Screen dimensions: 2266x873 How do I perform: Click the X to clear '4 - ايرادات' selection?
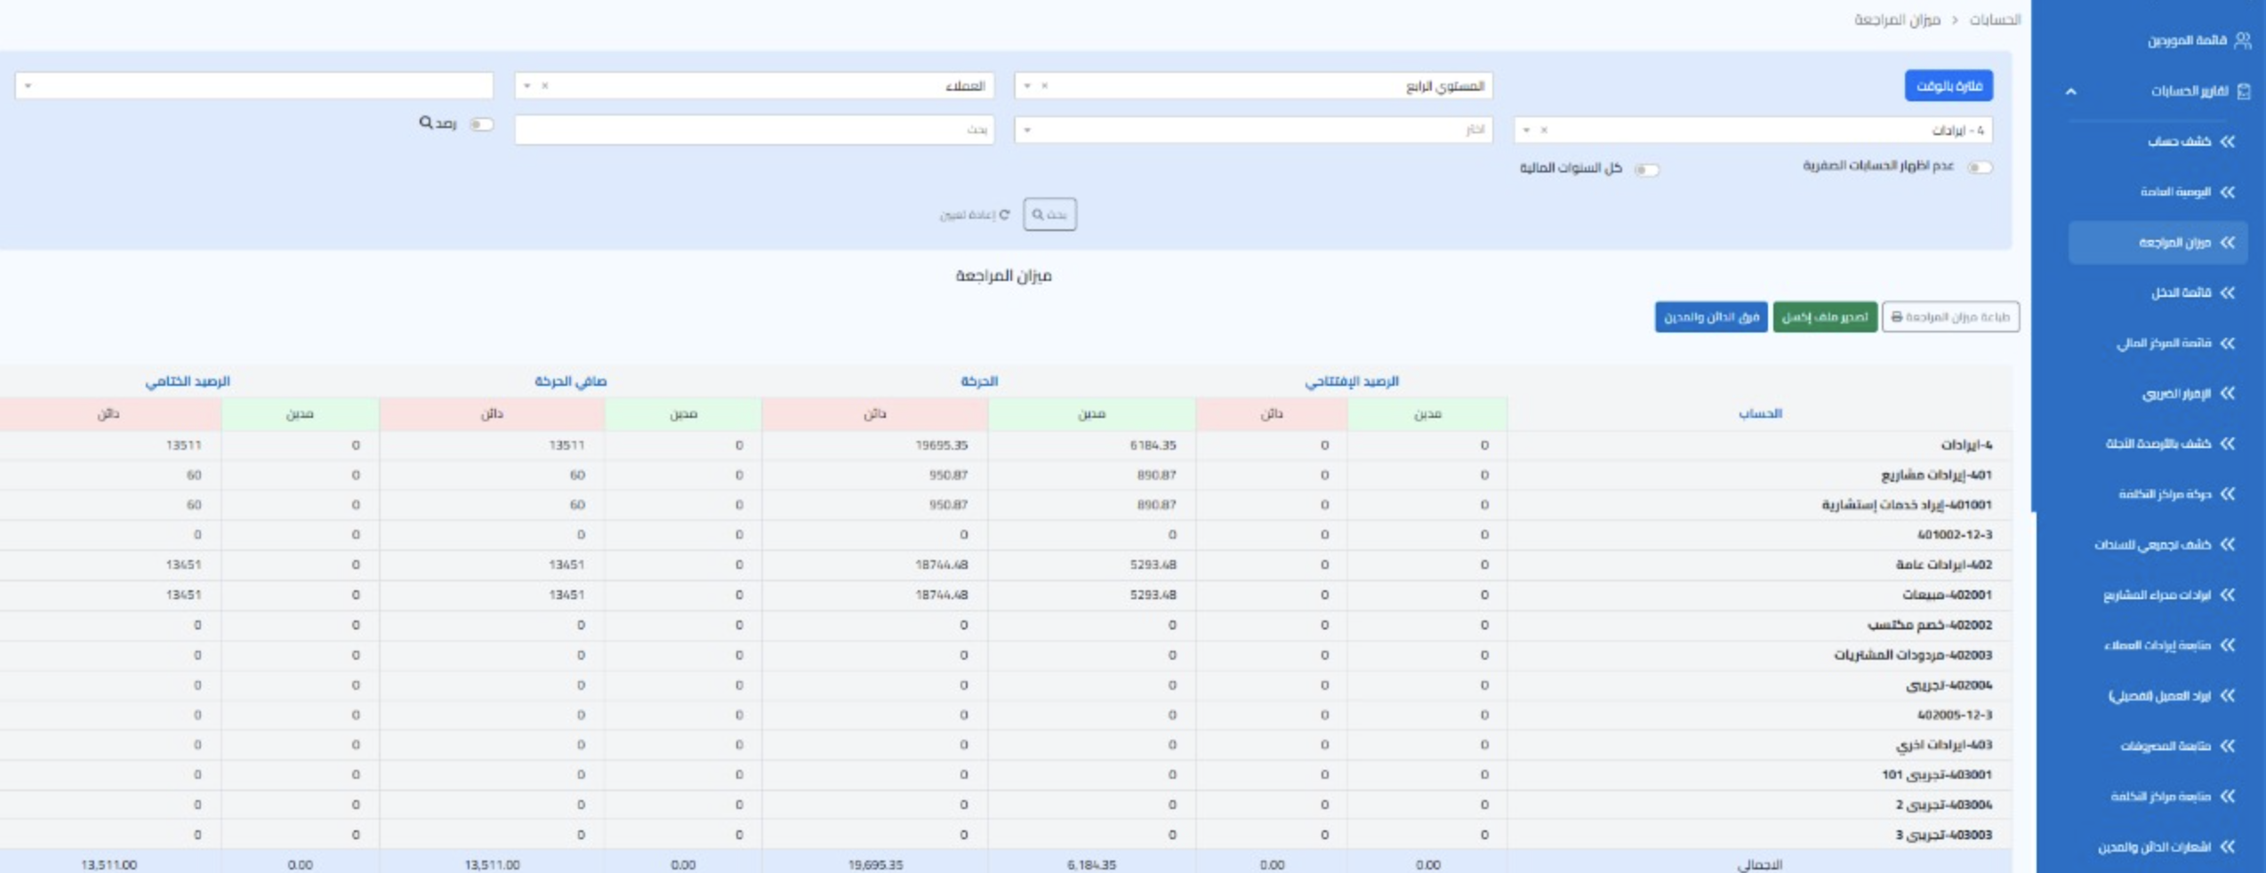pos(1544,131)
